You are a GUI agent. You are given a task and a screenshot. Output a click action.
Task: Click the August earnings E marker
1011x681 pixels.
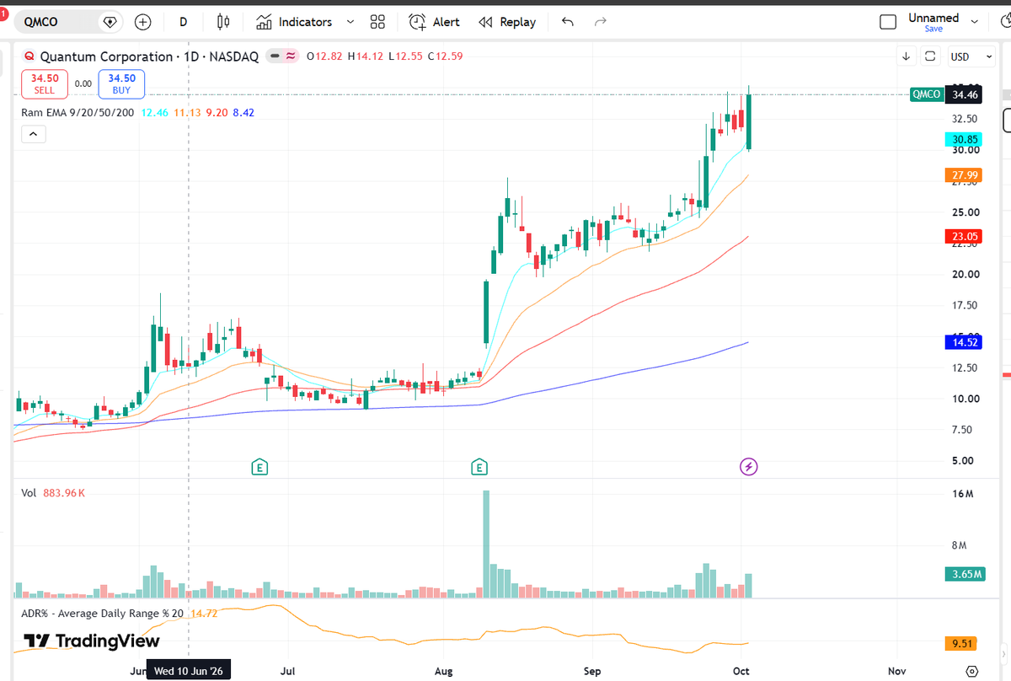(x=479, y=466)
